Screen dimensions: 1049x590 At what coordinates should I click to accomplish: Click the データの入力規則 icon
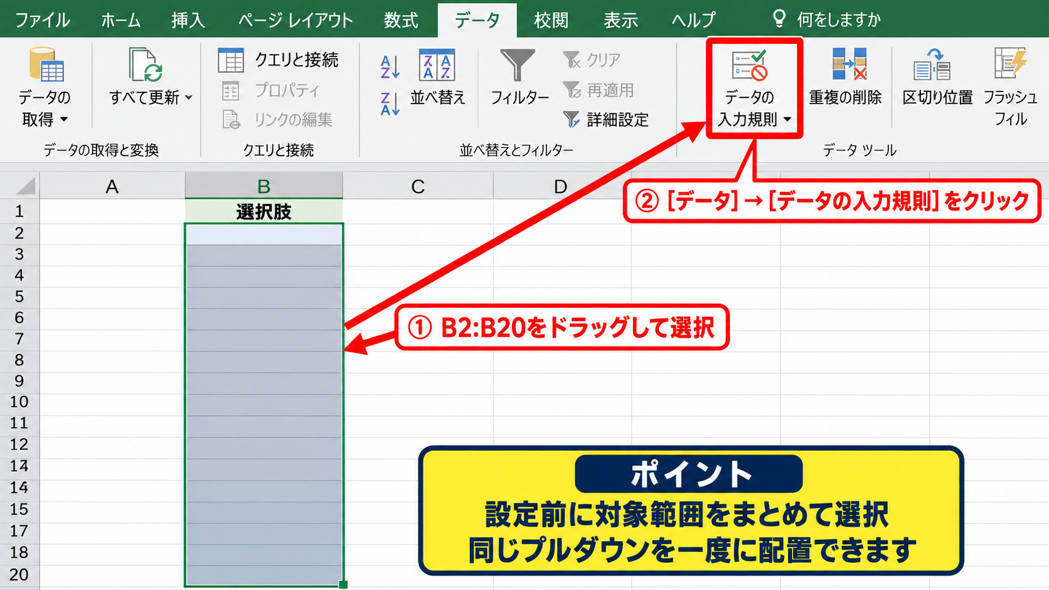click(x=750, y=65)
